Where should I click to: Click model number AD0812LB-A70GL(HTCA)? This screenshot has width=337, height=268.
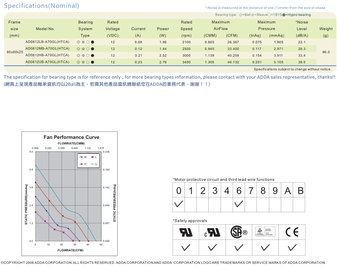(x=47, y=42)
